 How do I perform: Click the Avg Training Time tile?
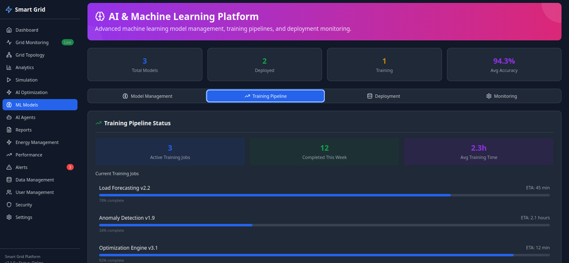tap(479, 152)
